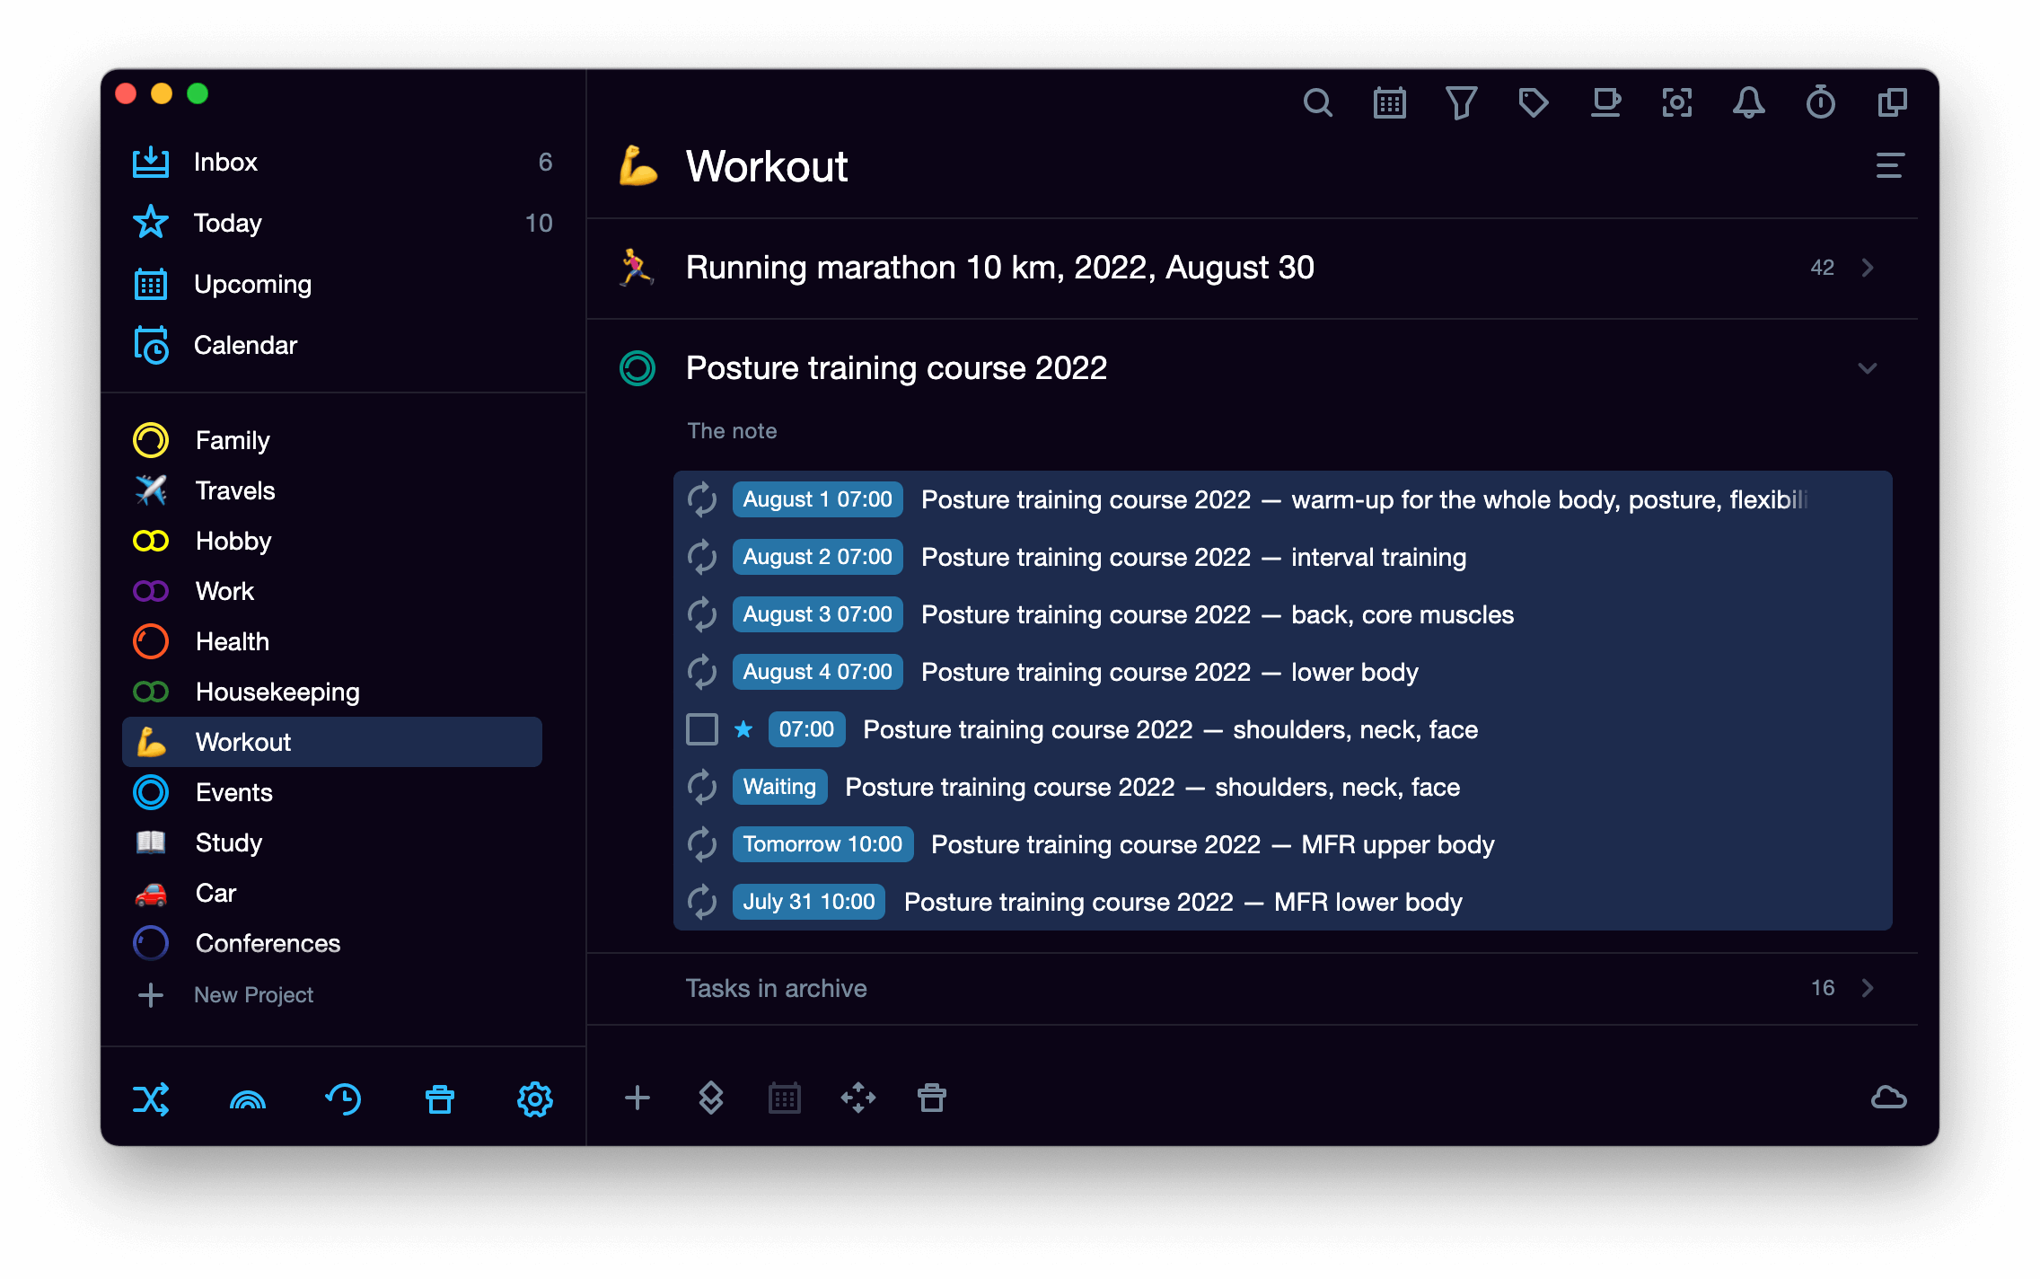
Task: Click the coffee cup icon
Action: click(x=1605, y=103)
